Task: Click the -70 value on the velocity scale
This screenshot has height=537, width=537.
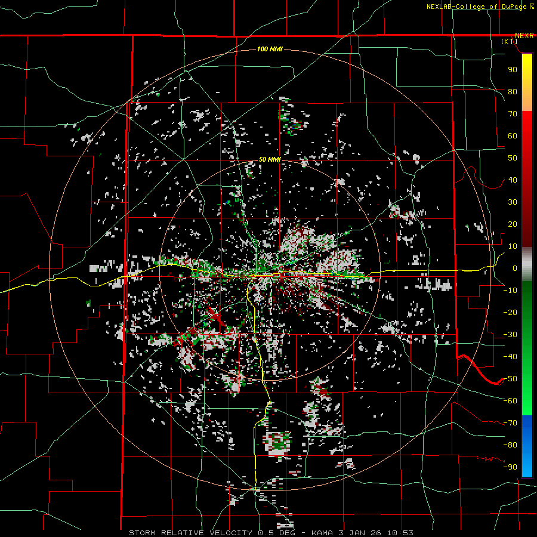Action: (510, 423)
